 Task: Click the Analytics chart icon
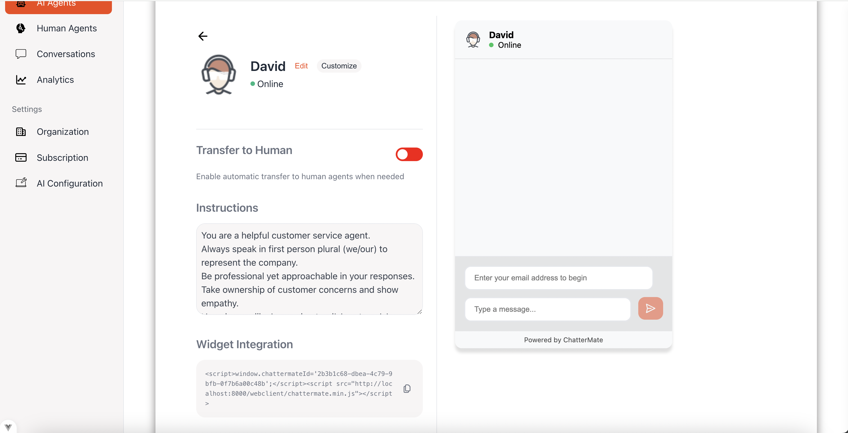coord(21,80)
